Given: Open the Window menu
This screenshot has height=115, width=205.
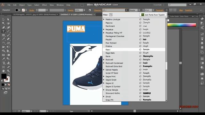Looking at the screenshot, I should 60,5.
